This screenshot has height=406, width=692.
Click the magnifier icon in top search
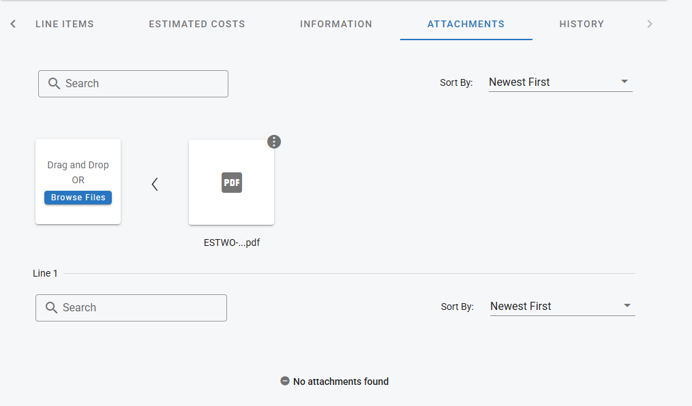pyautogui.click(x=55, y=84)
